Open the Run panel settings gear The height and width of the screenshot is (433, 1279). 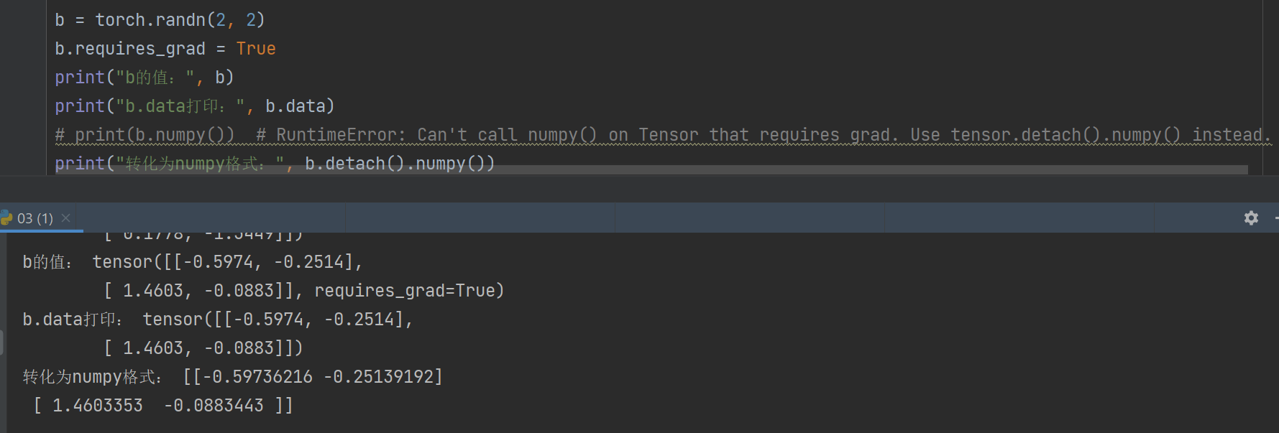[1251, 218]
